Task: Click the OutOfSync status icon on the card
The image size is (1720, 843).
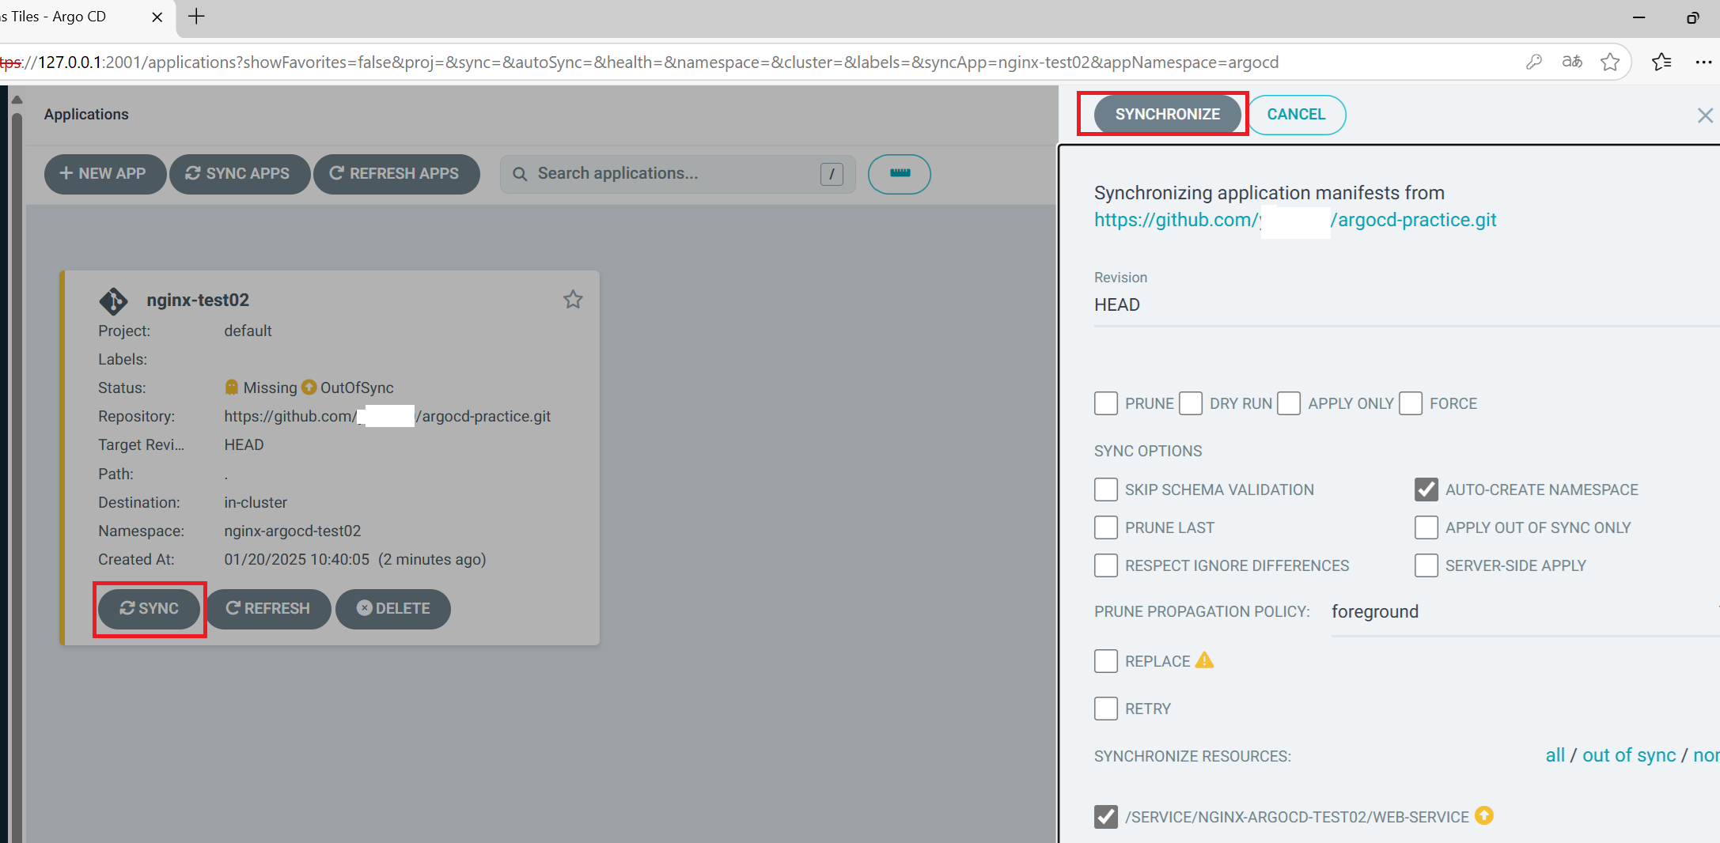Action: coord(309,387)
